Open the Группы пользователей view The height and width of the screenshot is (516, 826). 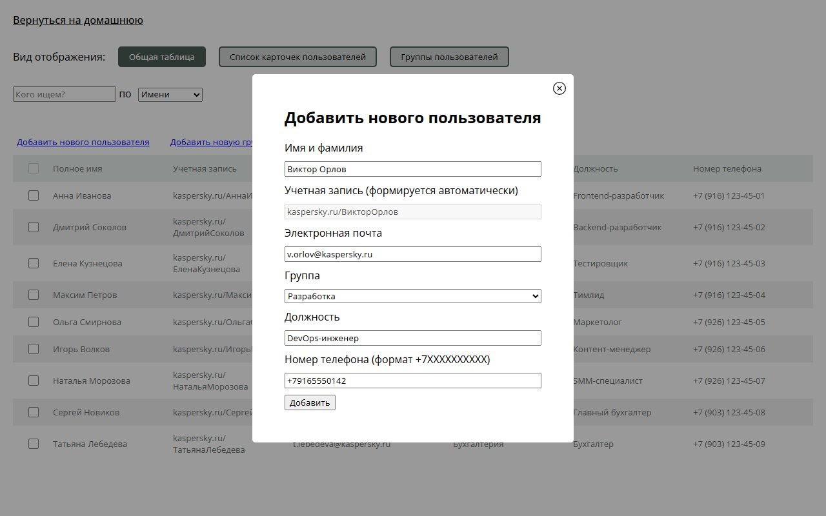coord(449,57)
